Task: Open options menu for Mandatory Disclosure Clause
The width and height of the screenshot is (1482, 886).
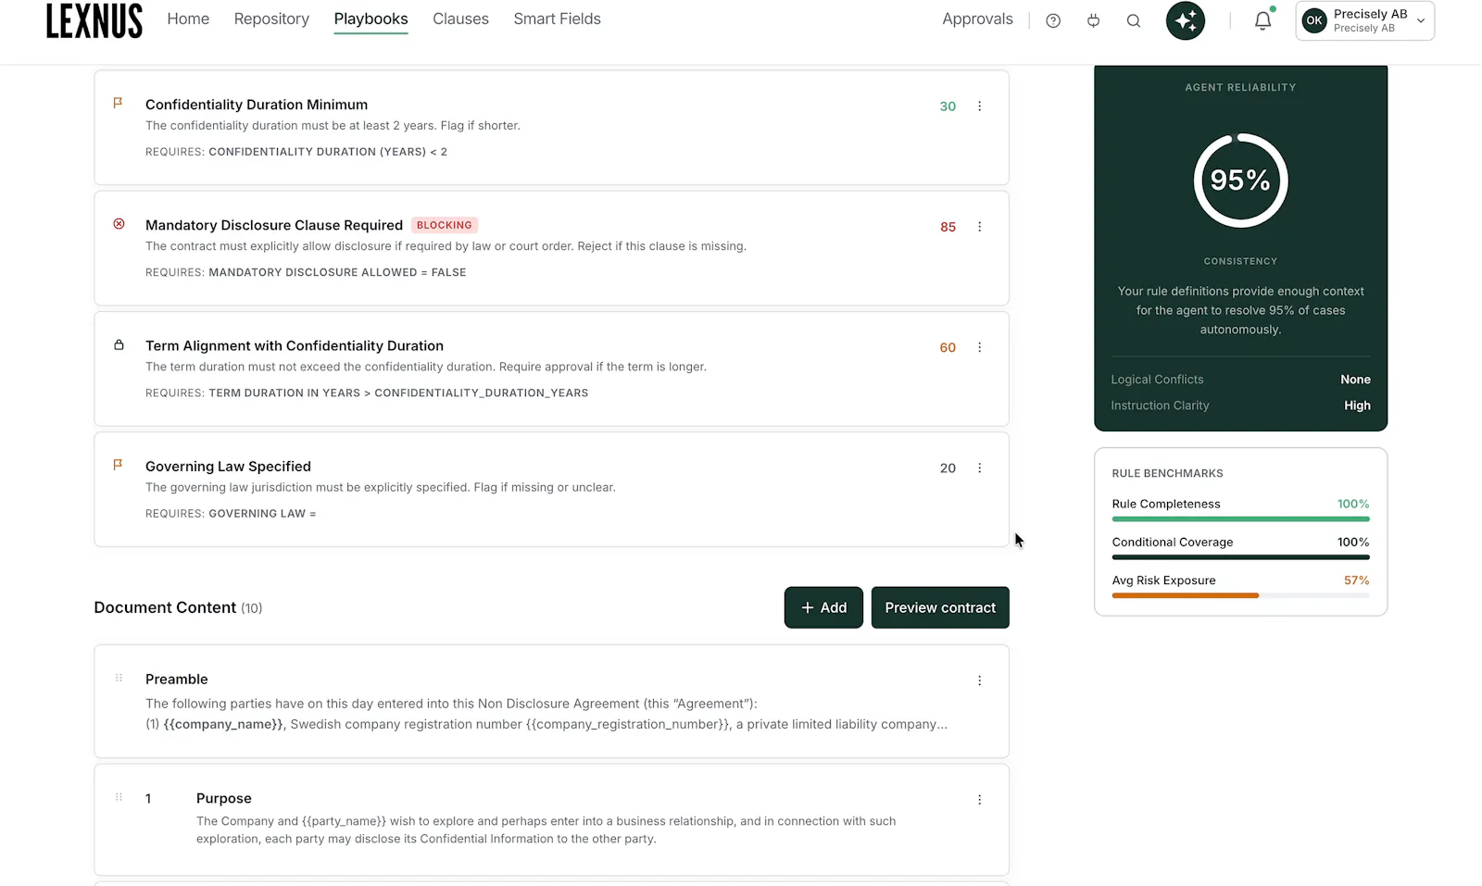Action: point(980,227)
